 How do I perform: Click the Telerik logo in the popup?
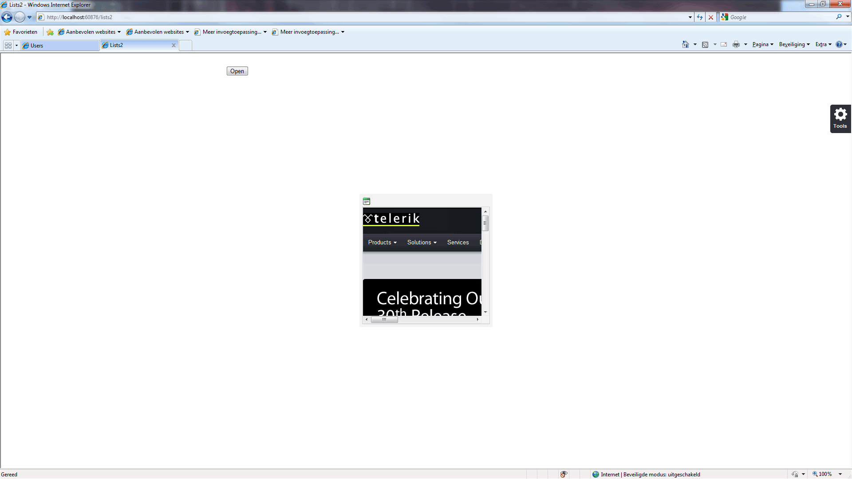[392, 219]
